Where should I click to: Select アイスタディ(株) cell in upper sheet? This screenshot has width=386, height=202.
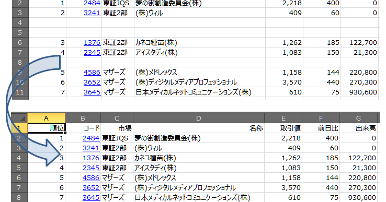tap(200, 52)
